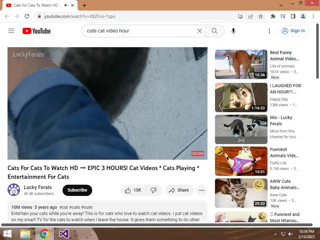Open YouTube settings three-dot menu beside Sign in

(269, 31)
